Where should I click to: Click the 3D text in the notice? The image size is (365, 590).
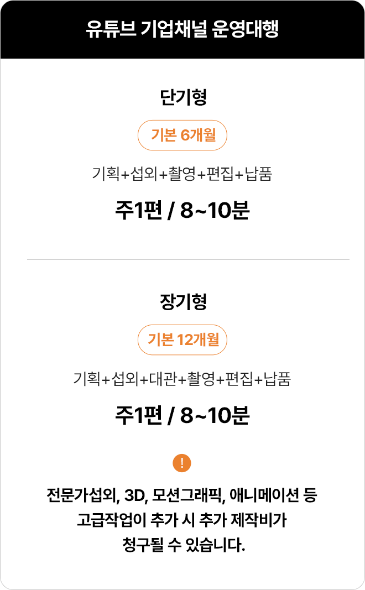click(135, 495)
